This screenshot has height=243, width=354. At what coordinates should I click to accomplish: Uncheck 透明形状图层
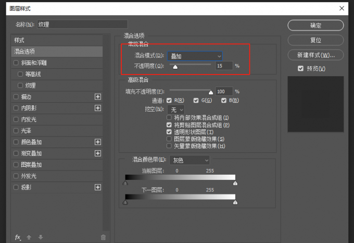pyautogui.click(x=169, y=132)
